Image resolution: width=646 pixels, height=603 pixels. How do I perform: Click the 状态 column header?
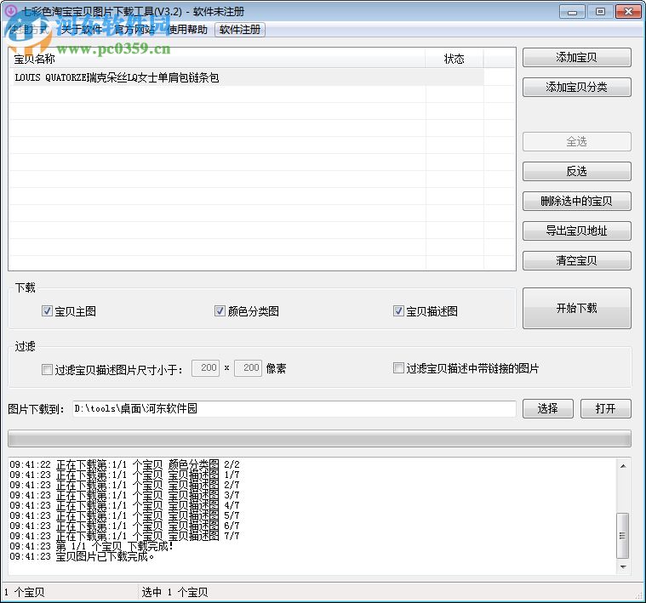(x=454, y=59)
